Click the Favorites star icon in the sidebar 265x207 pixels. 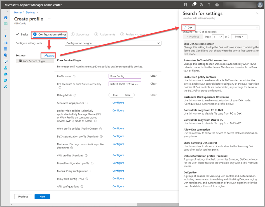[x=6, y=36]
